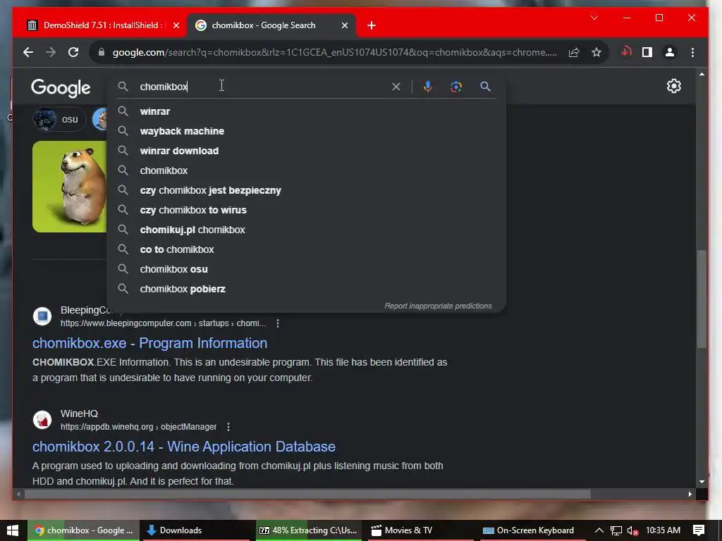Click the scroll-down arrow of the page
This screenshot has width=722, height=541.
tap(702, 482)
